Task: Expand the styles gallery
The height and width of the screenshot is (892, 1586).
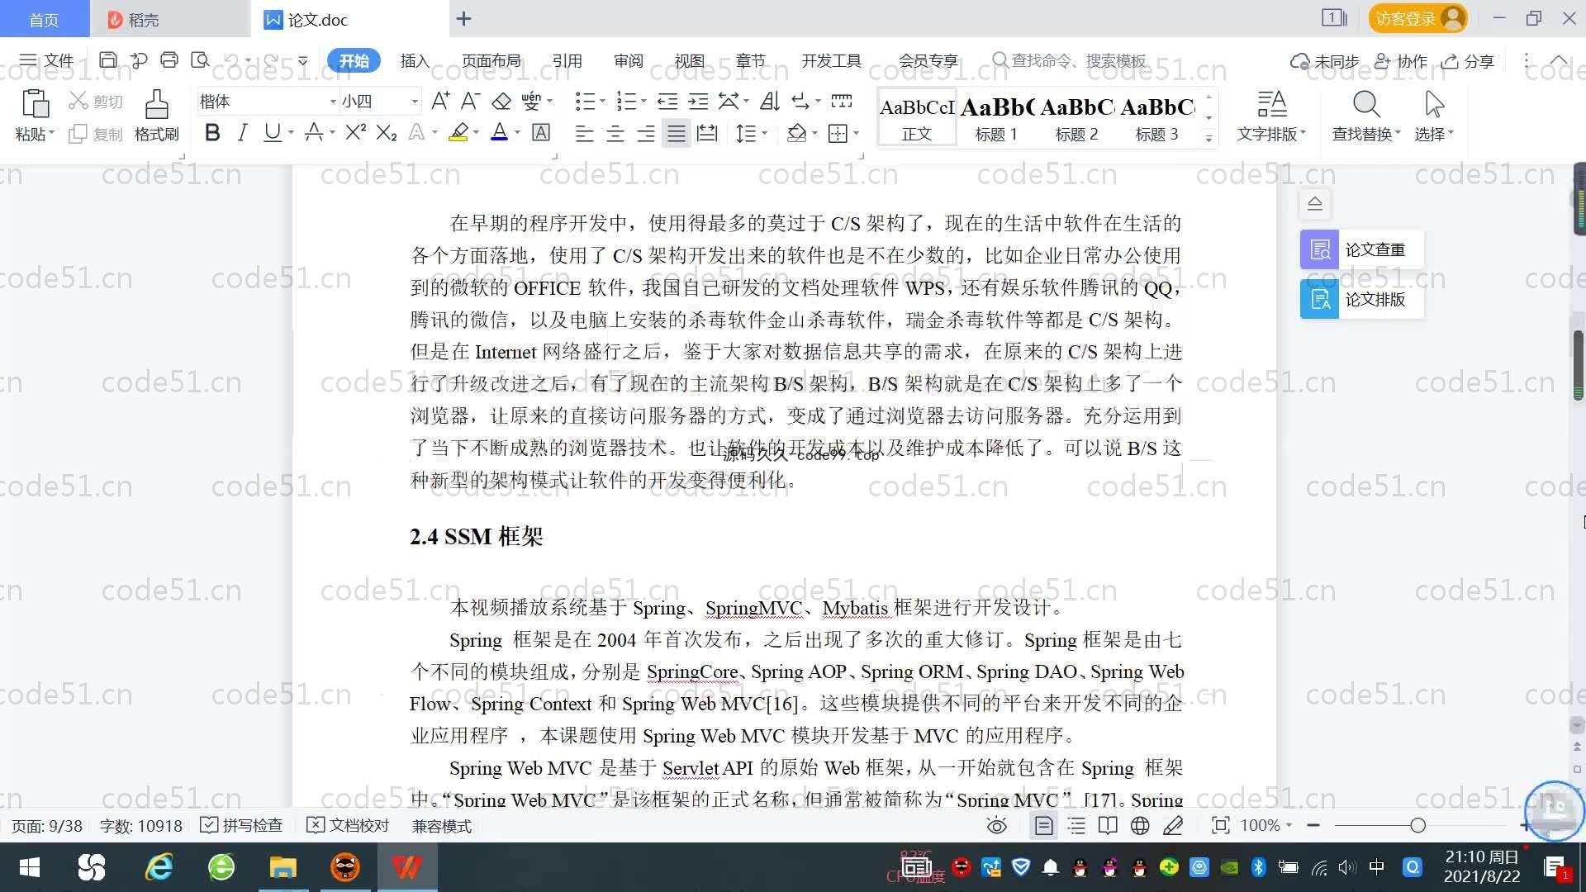Action: (x=1208, y=138)
